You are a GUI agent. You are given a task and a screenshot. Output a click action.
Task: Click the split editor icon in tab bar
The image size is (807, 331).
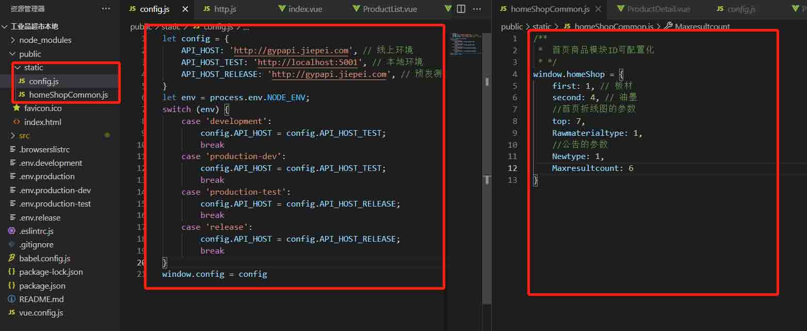(x=461, y=9)
